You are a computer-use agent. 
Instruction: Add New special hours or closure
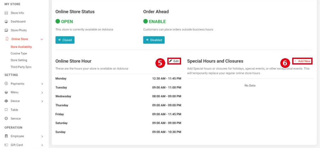point(302,61)
